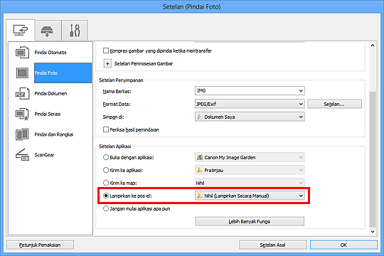Select the Buka dengan aplikasi radio button
The width and height of the screenshot is (384, 256).
[x=106, y=157]
